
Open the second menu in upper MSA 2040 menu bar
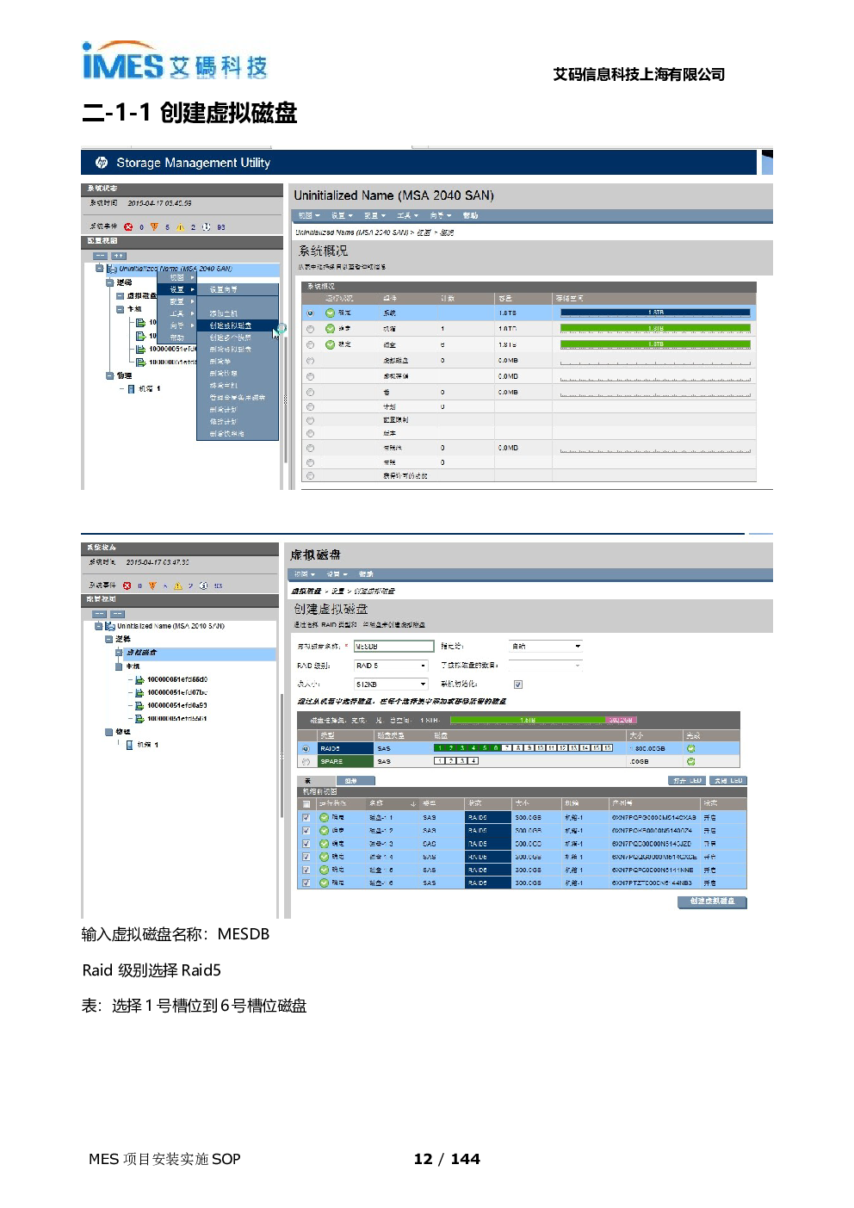342,215
